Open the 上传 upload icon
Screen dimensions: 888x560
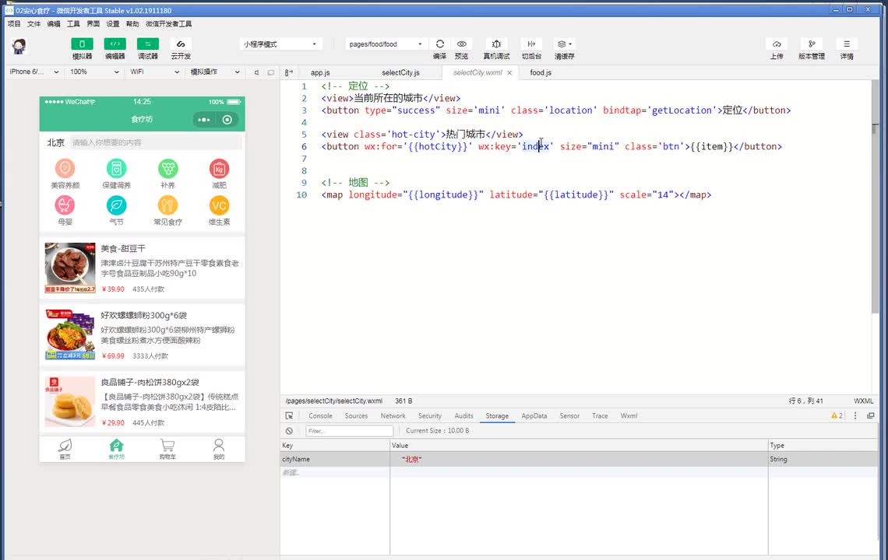[777, 44]
